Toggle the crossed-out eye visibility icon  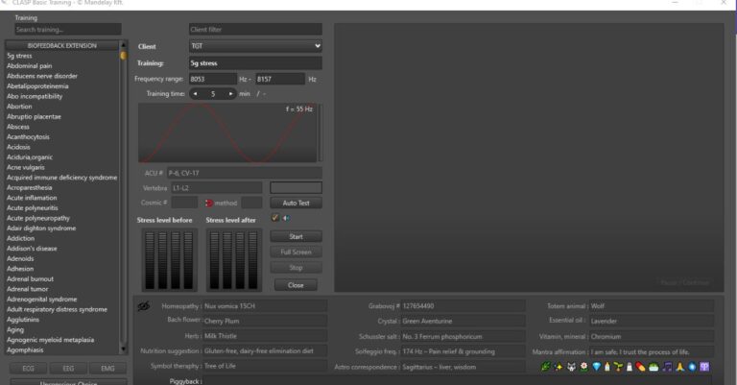click(x=144, y=306)
